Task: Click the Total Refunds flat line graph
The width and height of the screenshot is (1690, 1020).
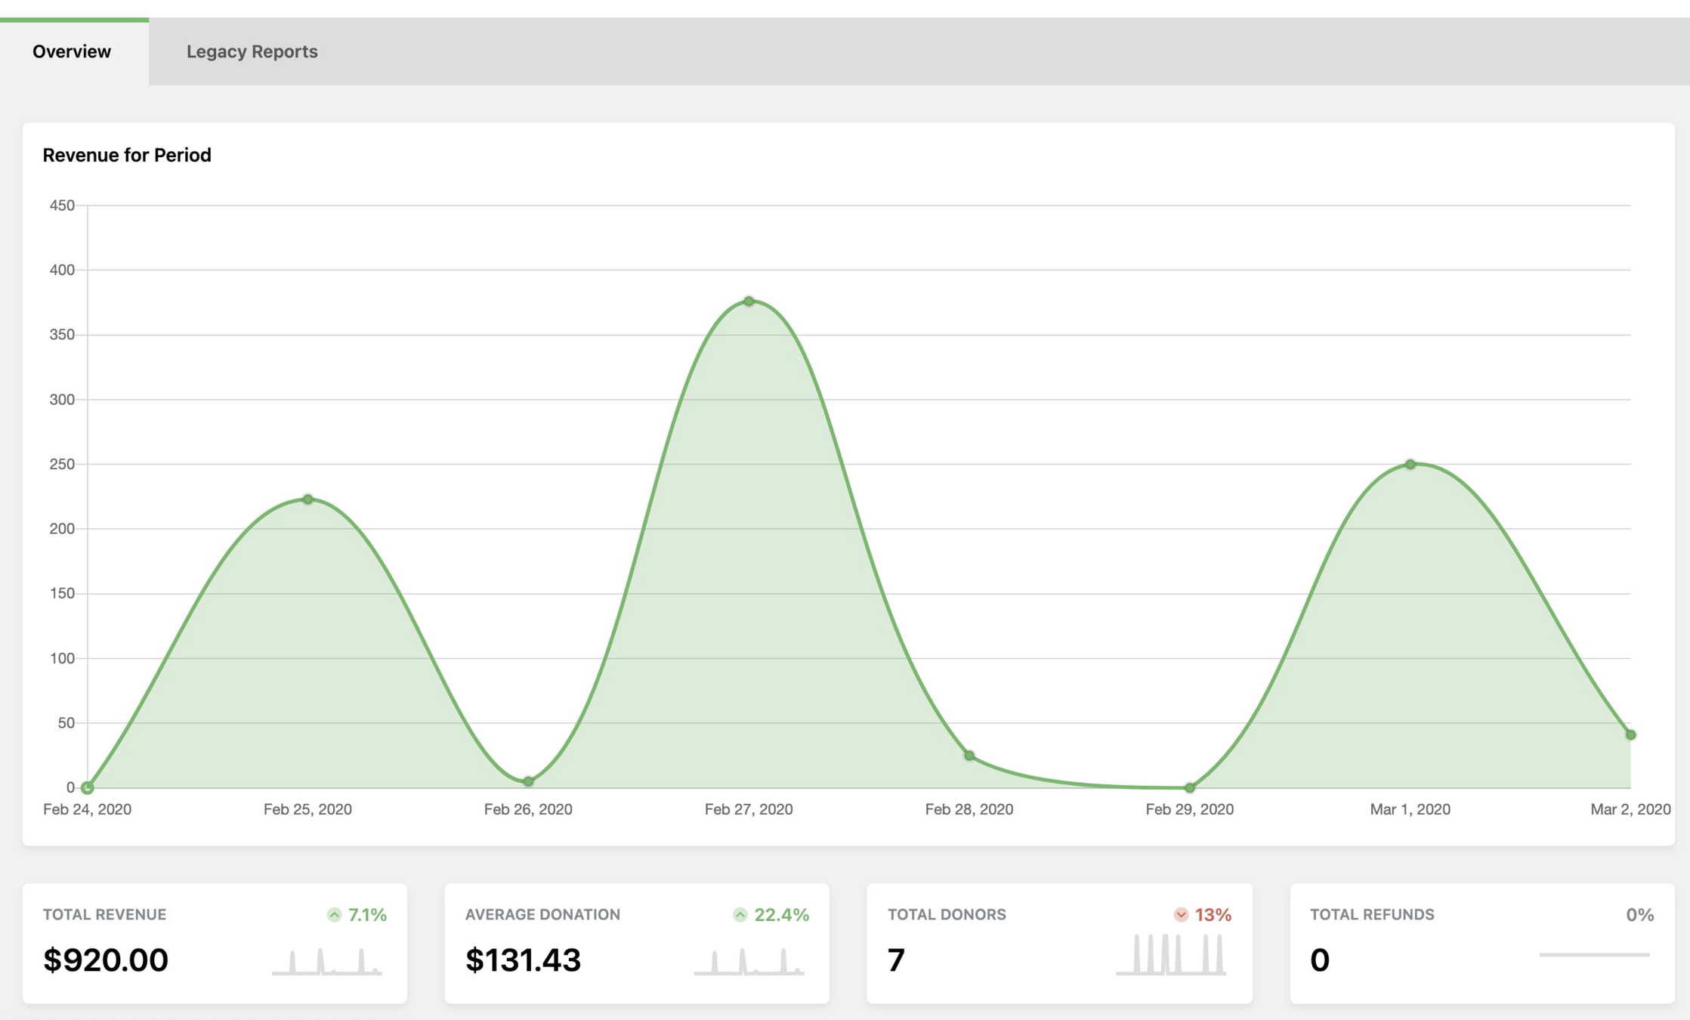Action: click(x=1594, y=955)
